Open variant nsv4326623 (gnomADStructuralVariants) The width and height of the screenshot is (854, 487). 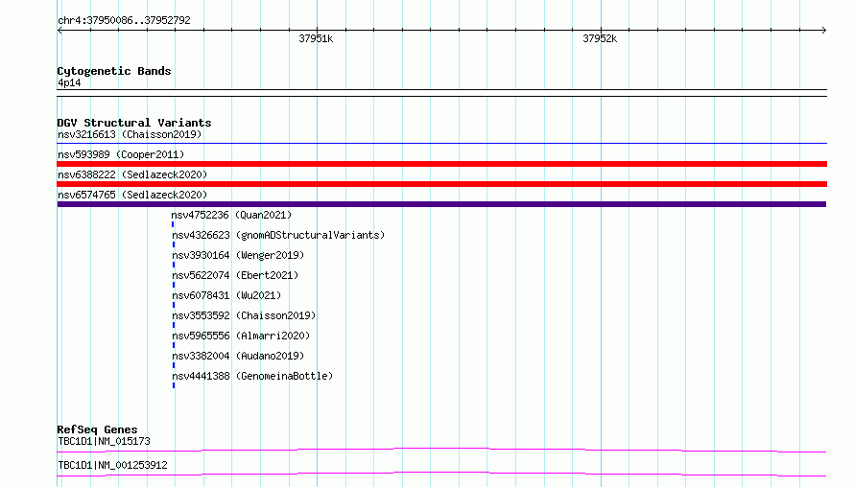278,235
